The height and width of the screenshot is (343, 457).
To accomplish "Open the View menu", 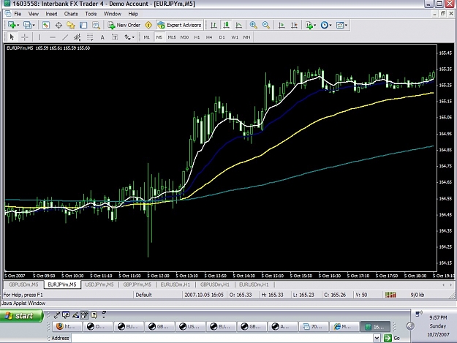I will [34, 14].
